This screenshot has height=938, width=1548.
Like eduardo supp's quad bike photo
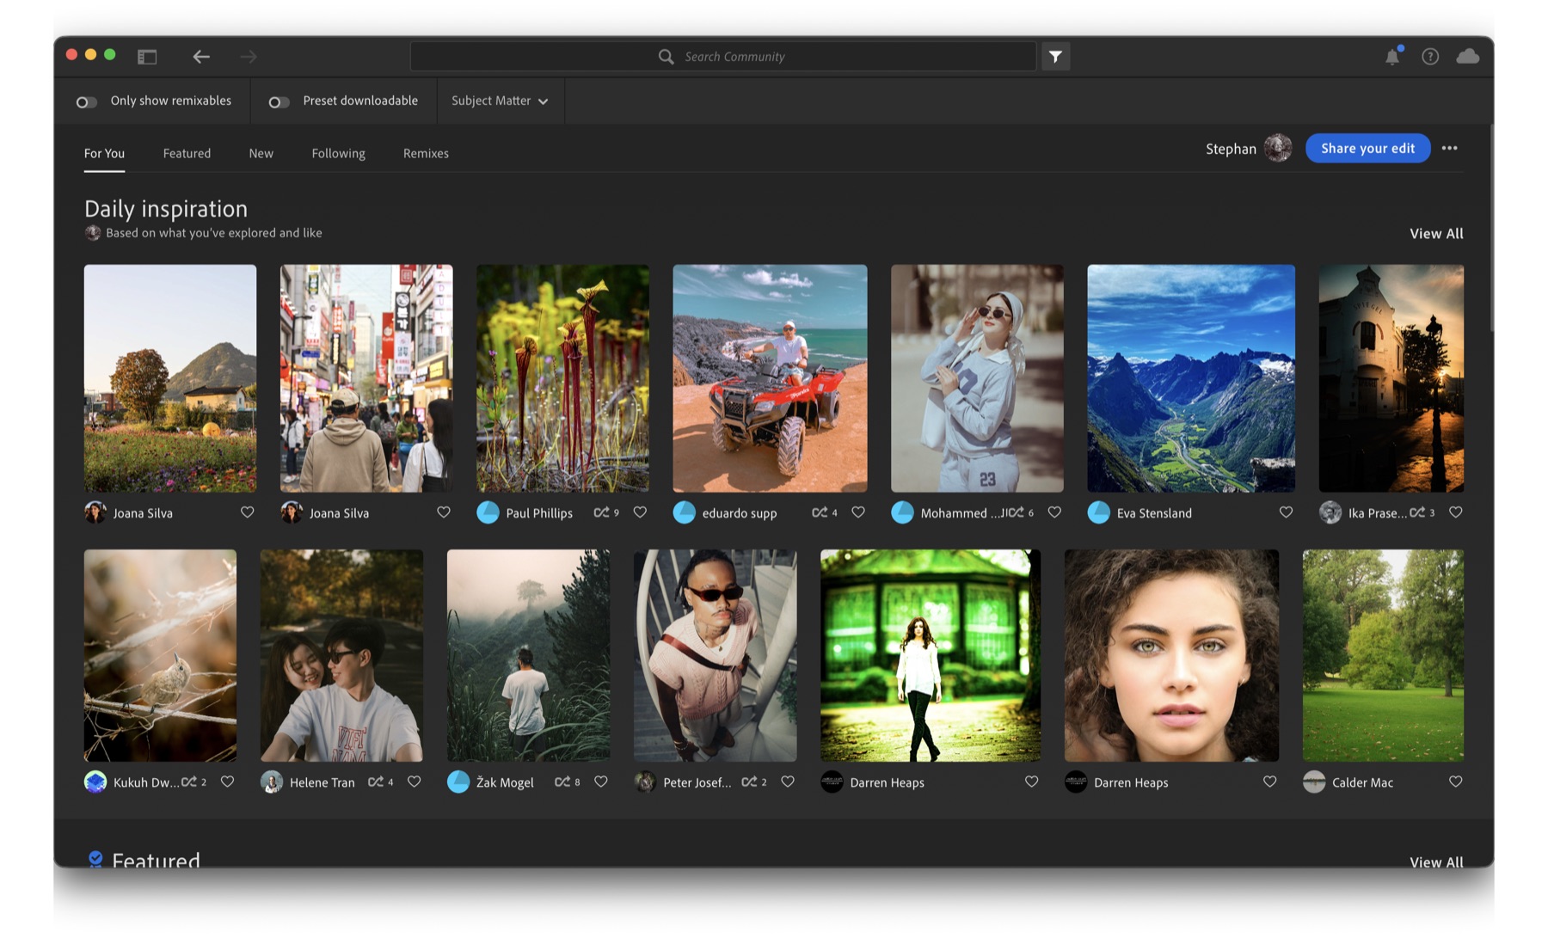tap(858, 512)
